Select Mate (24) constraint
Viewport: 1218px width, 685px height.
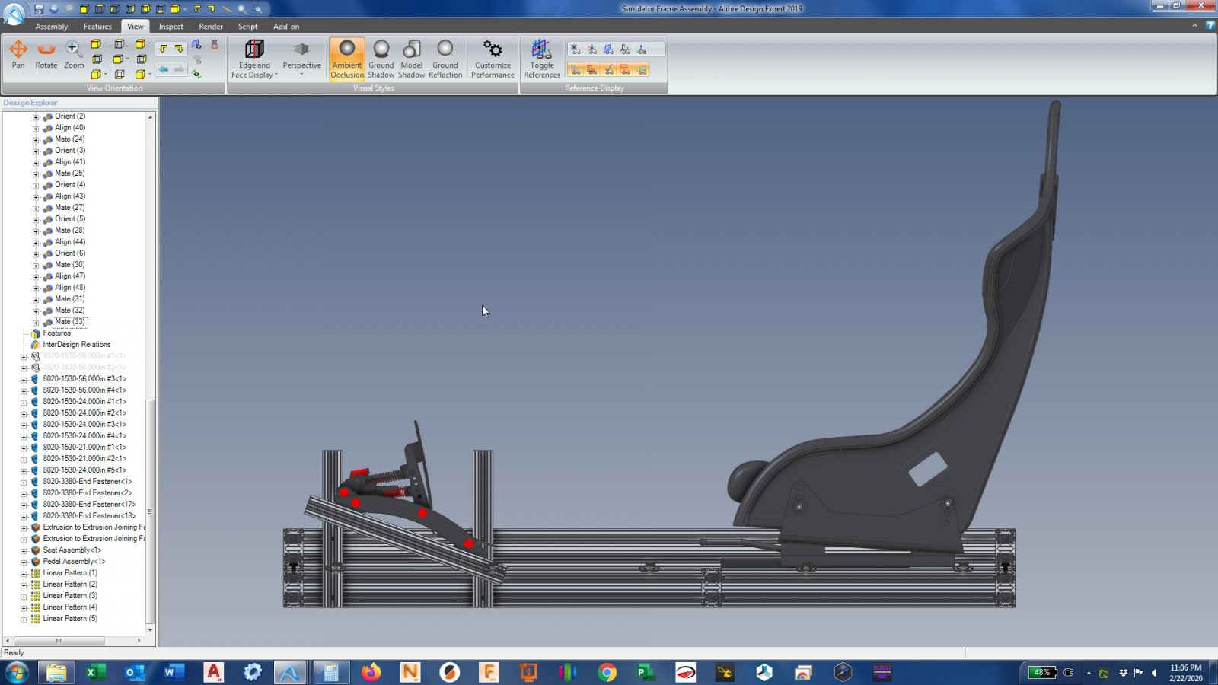click(70, 139)
